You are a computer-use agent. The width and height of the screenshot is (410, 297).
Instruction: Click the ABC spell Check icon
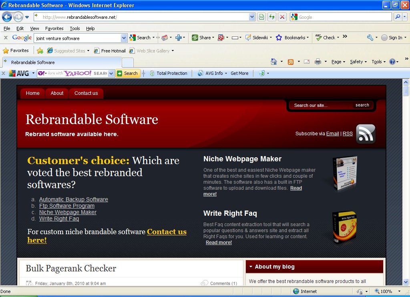pyautogui.click(x=318, y=38)
